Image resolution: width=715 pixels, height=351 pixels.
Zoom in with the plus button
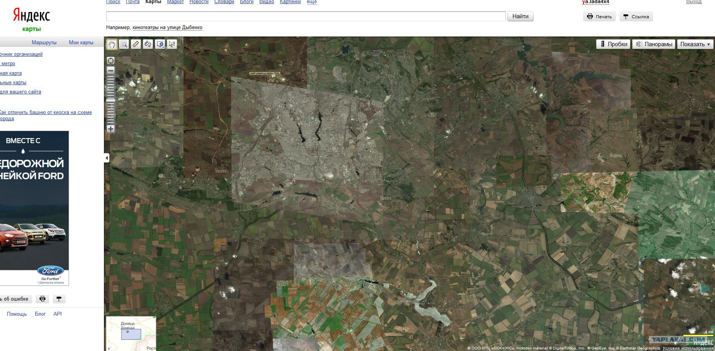tap(111, 129)
